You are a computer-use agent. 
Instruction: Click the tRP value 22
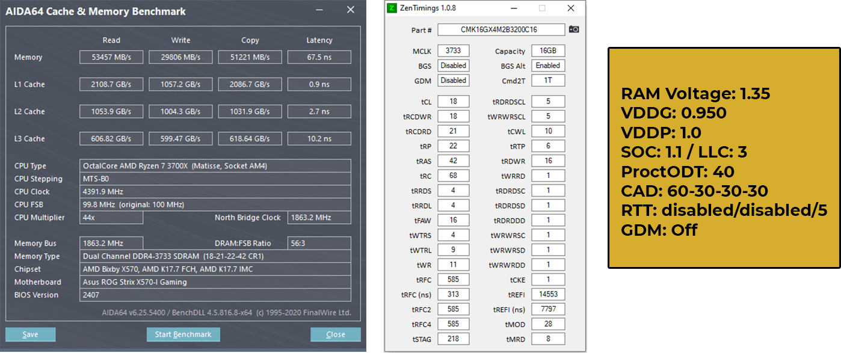tap(454, 146)
